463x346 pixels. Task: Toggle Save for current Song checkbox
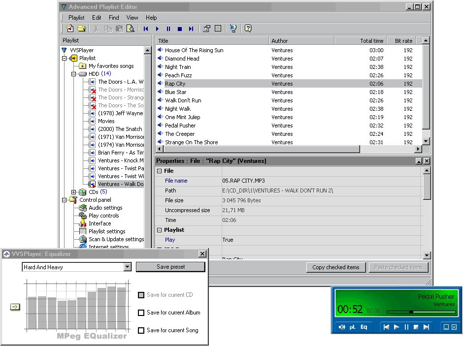coord(141,330)
